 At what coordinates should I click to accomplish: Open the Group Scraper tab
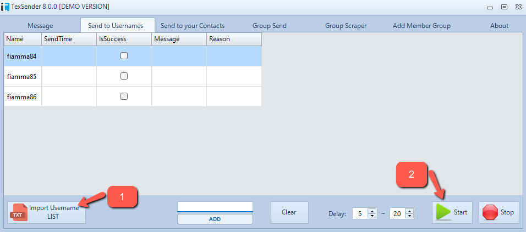tap(346, 26)
